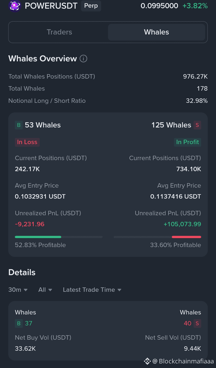Screen dimensions: 216x368
Task: Click the In Loss status tag
Action: point(27,142)
